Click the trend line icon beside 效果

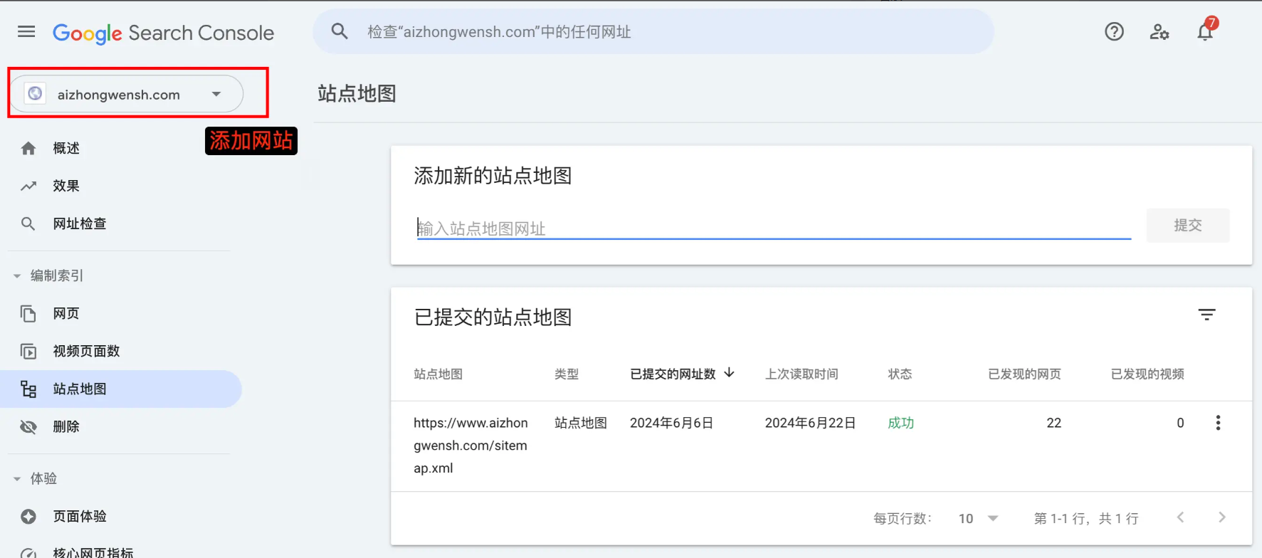28,186
